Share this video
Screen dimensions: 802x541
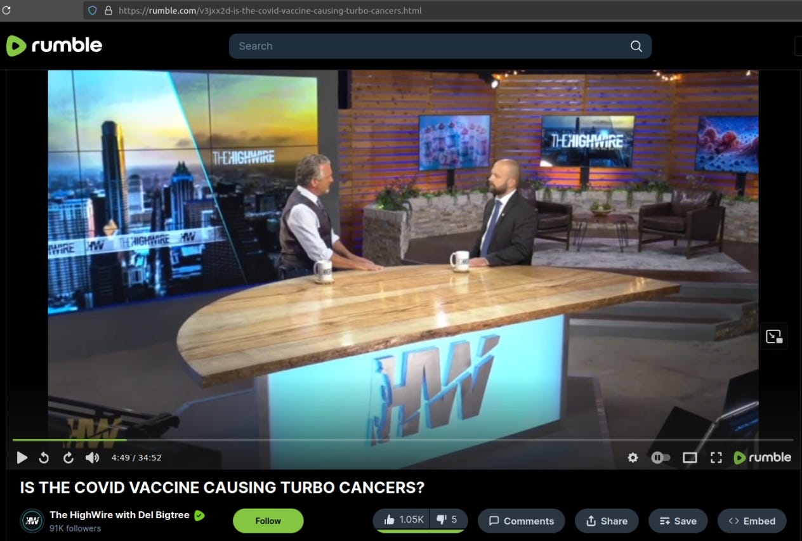[x=607, y=521]
